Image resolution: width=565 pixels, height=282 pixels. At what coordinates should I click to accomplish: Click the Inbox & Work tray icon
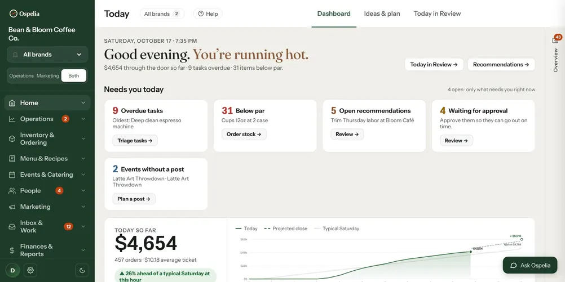(x=12, y=227)
